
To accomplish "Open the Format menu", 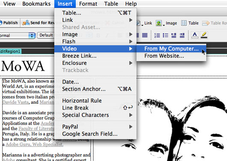I will click(x=88, y=4).
